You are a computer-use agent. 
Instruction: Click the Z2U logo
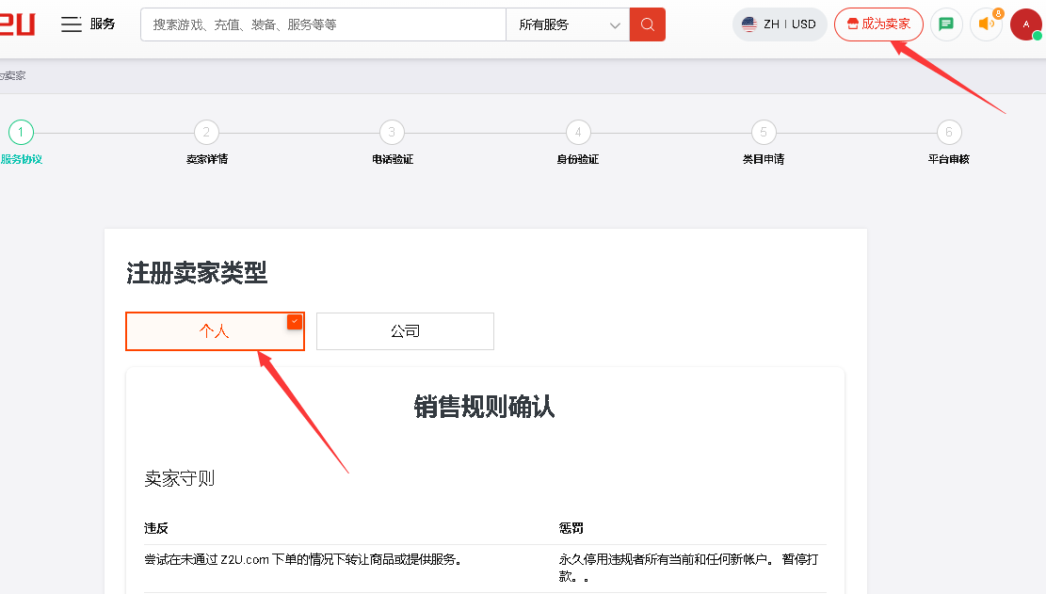point(17,24)
